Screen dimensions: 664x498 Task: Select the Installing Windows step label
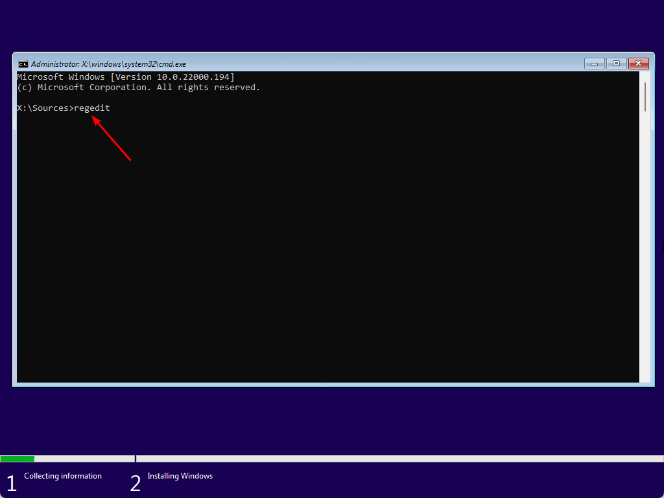tap(180, 475)
